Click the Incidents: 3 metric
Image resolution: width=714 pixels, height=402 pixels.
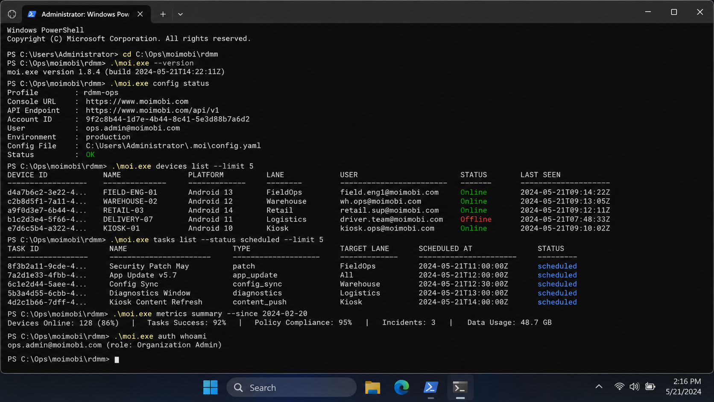point(409,323)
